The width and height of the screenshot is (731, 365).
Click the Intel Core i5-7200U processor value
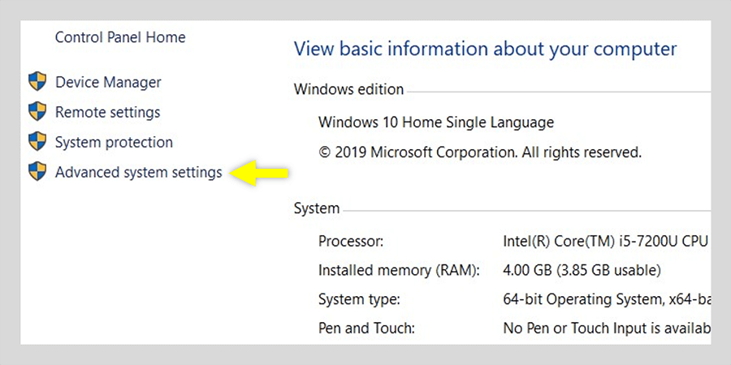[606, 241]
